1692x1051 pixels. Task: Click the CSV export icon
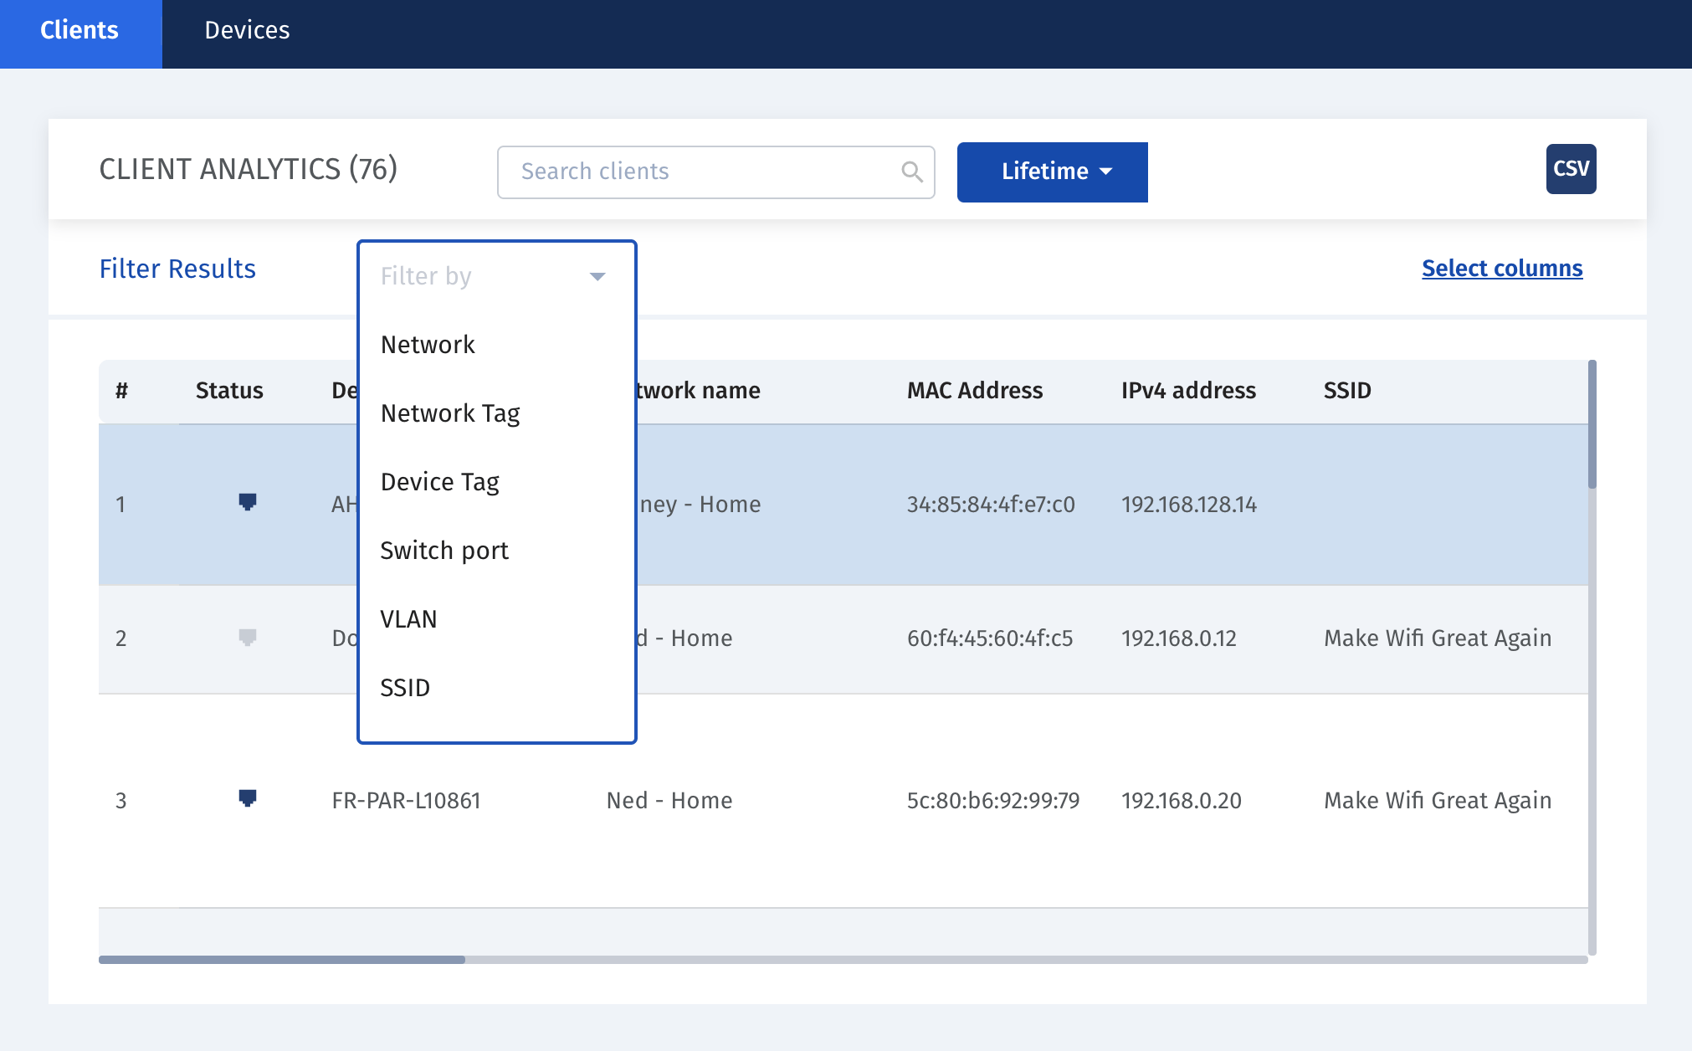coord(1571,168)
